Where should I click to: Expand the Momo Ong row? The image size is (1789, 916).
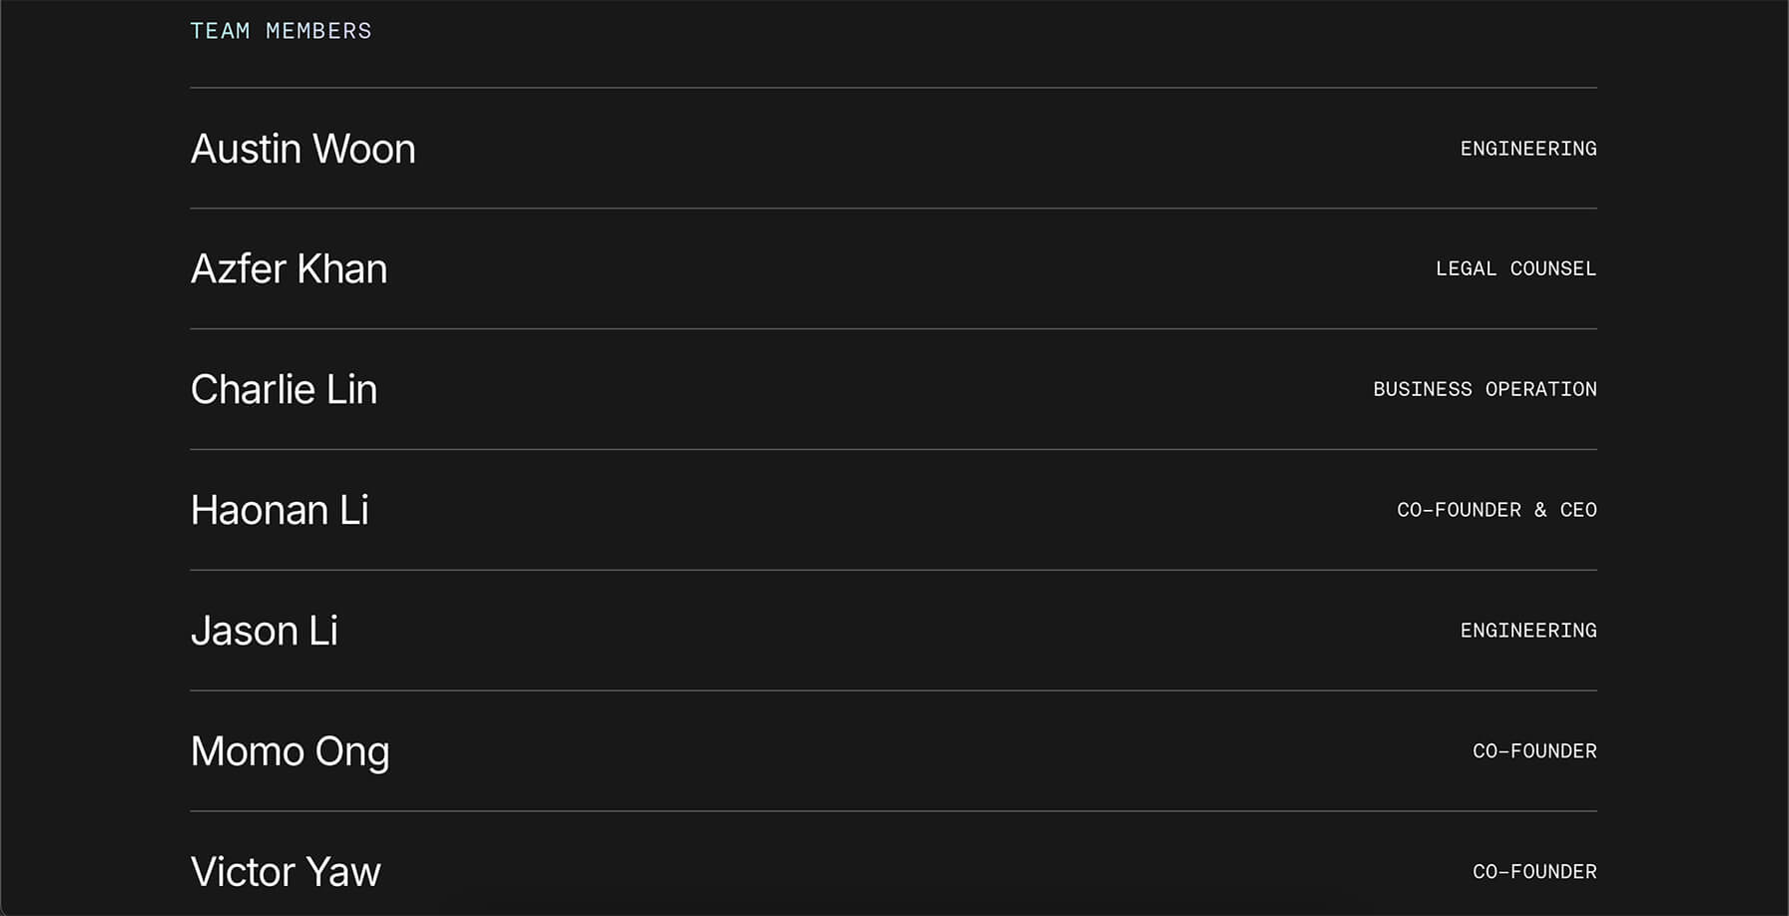pos(894,751)
